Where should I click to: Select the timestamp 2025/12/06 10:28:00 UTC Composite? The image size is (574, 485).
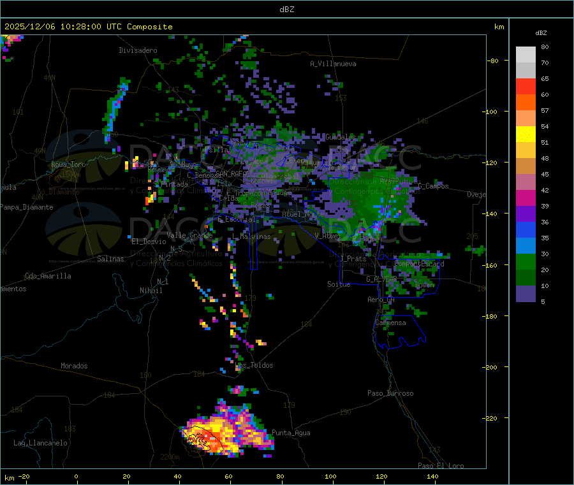[88, 27]
